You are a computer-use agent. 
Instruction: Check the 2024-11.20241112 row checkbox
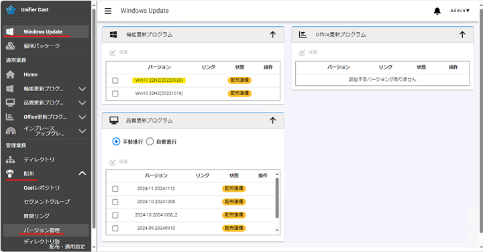coord(115,188)
